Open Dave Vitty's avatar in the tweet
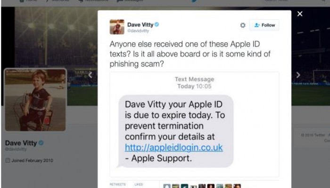 click(x=117, y=27)
